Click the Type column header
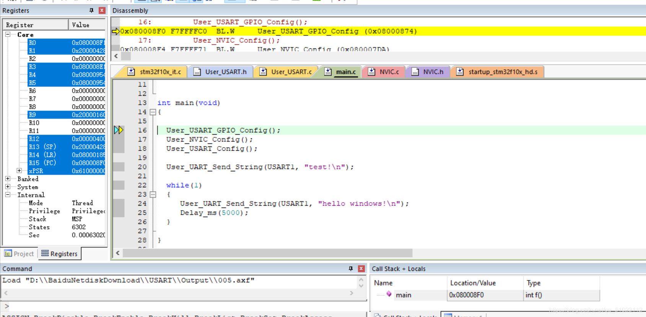The image size is (646, 317). pos(561,283)
